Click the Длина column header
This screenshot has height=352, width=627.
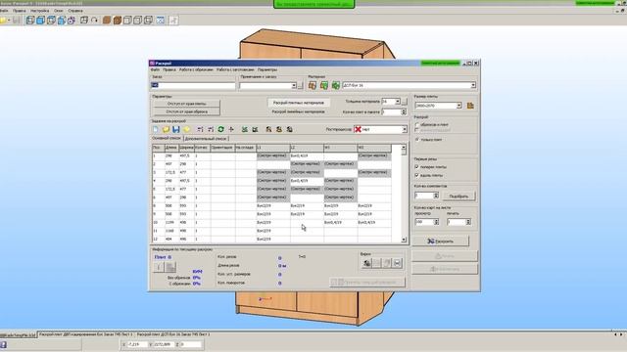click(171, 148)
